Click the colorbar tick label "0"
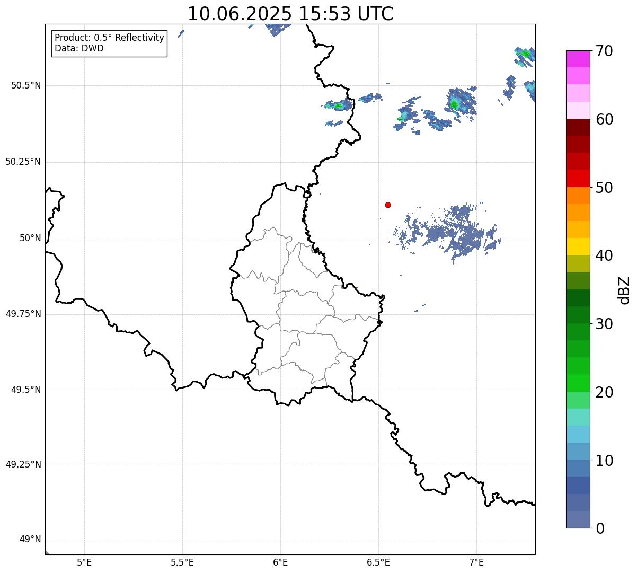The height and width of the screenshot is (573, 637). [x=600, y=528]
